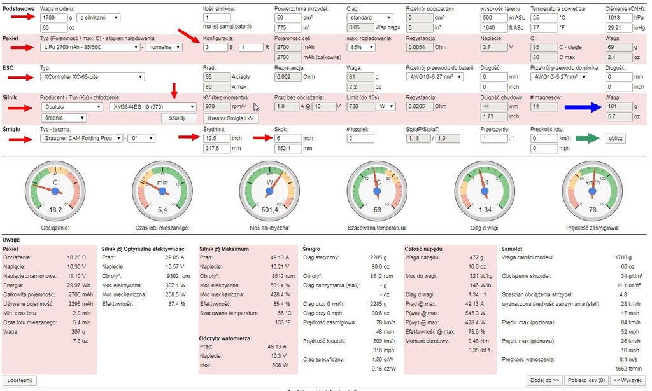Open the battery type LiPo 2700mAh dropdown
Screen dimensions: 652x391
pos(89,48)
